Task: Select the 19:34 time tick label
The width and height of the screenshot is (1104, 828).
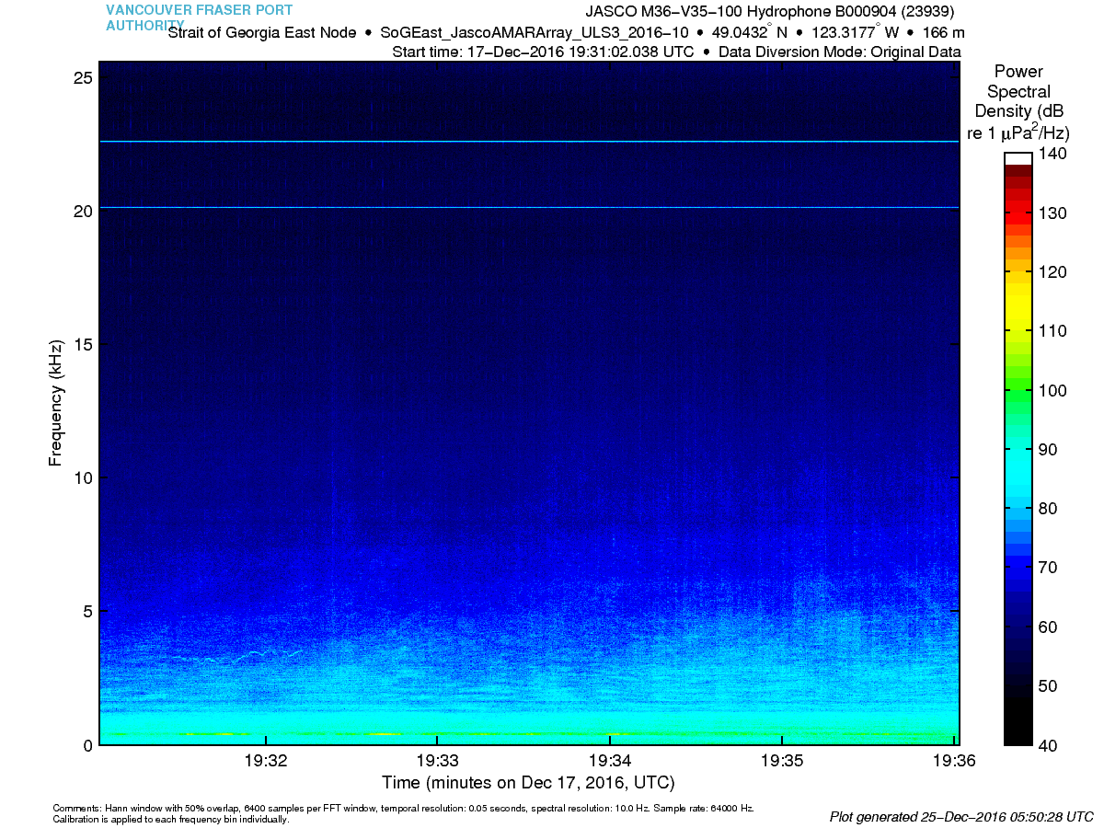Action: (609, 762)
